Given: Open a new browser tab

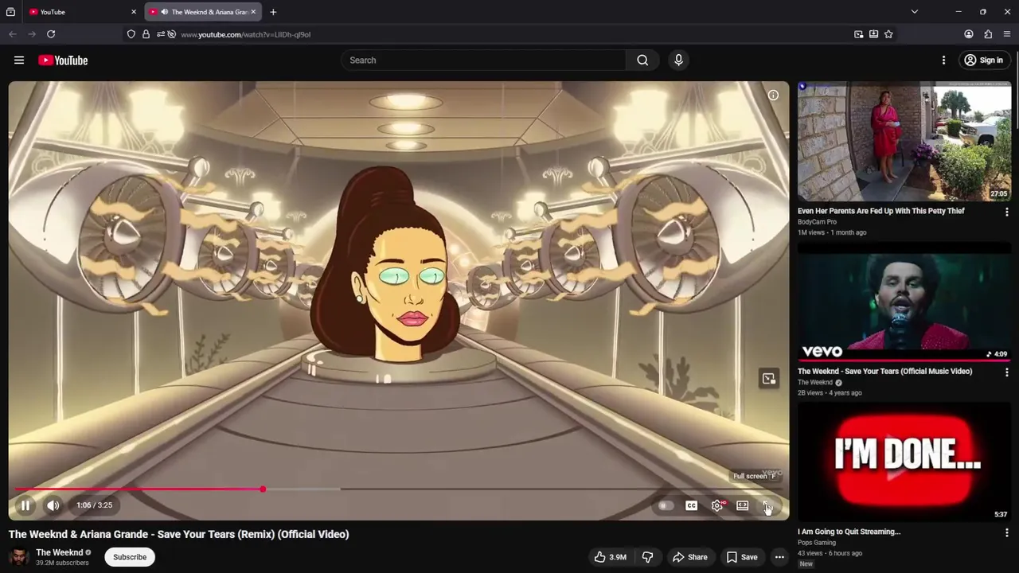Looking at the screenshot, I should (x=273, y=12).
